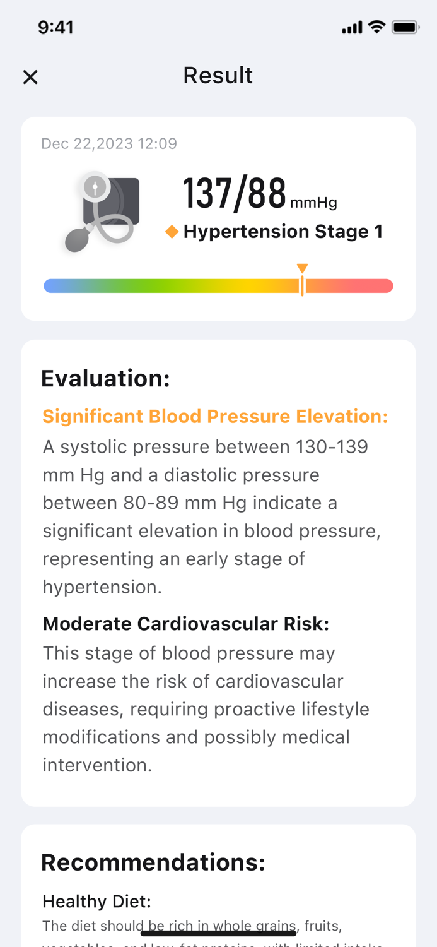Click the colored blood pressure range slider
437x947 pixels.
click(218, 285)
